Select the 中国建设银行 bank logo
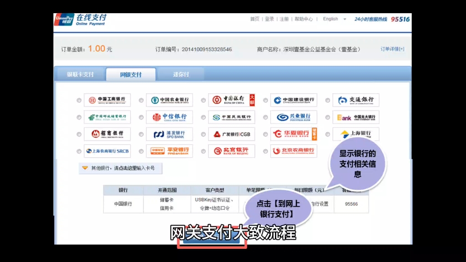This screenshot has width=466, height=262. pyautogui.click(x=294, y=100)
